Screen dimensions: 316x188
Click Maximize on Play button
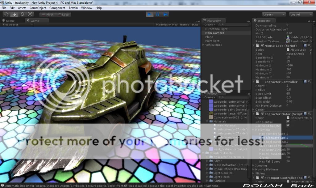[167, 25]
